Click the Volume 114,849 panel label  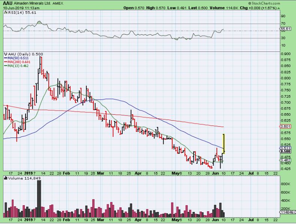[24, 178]
